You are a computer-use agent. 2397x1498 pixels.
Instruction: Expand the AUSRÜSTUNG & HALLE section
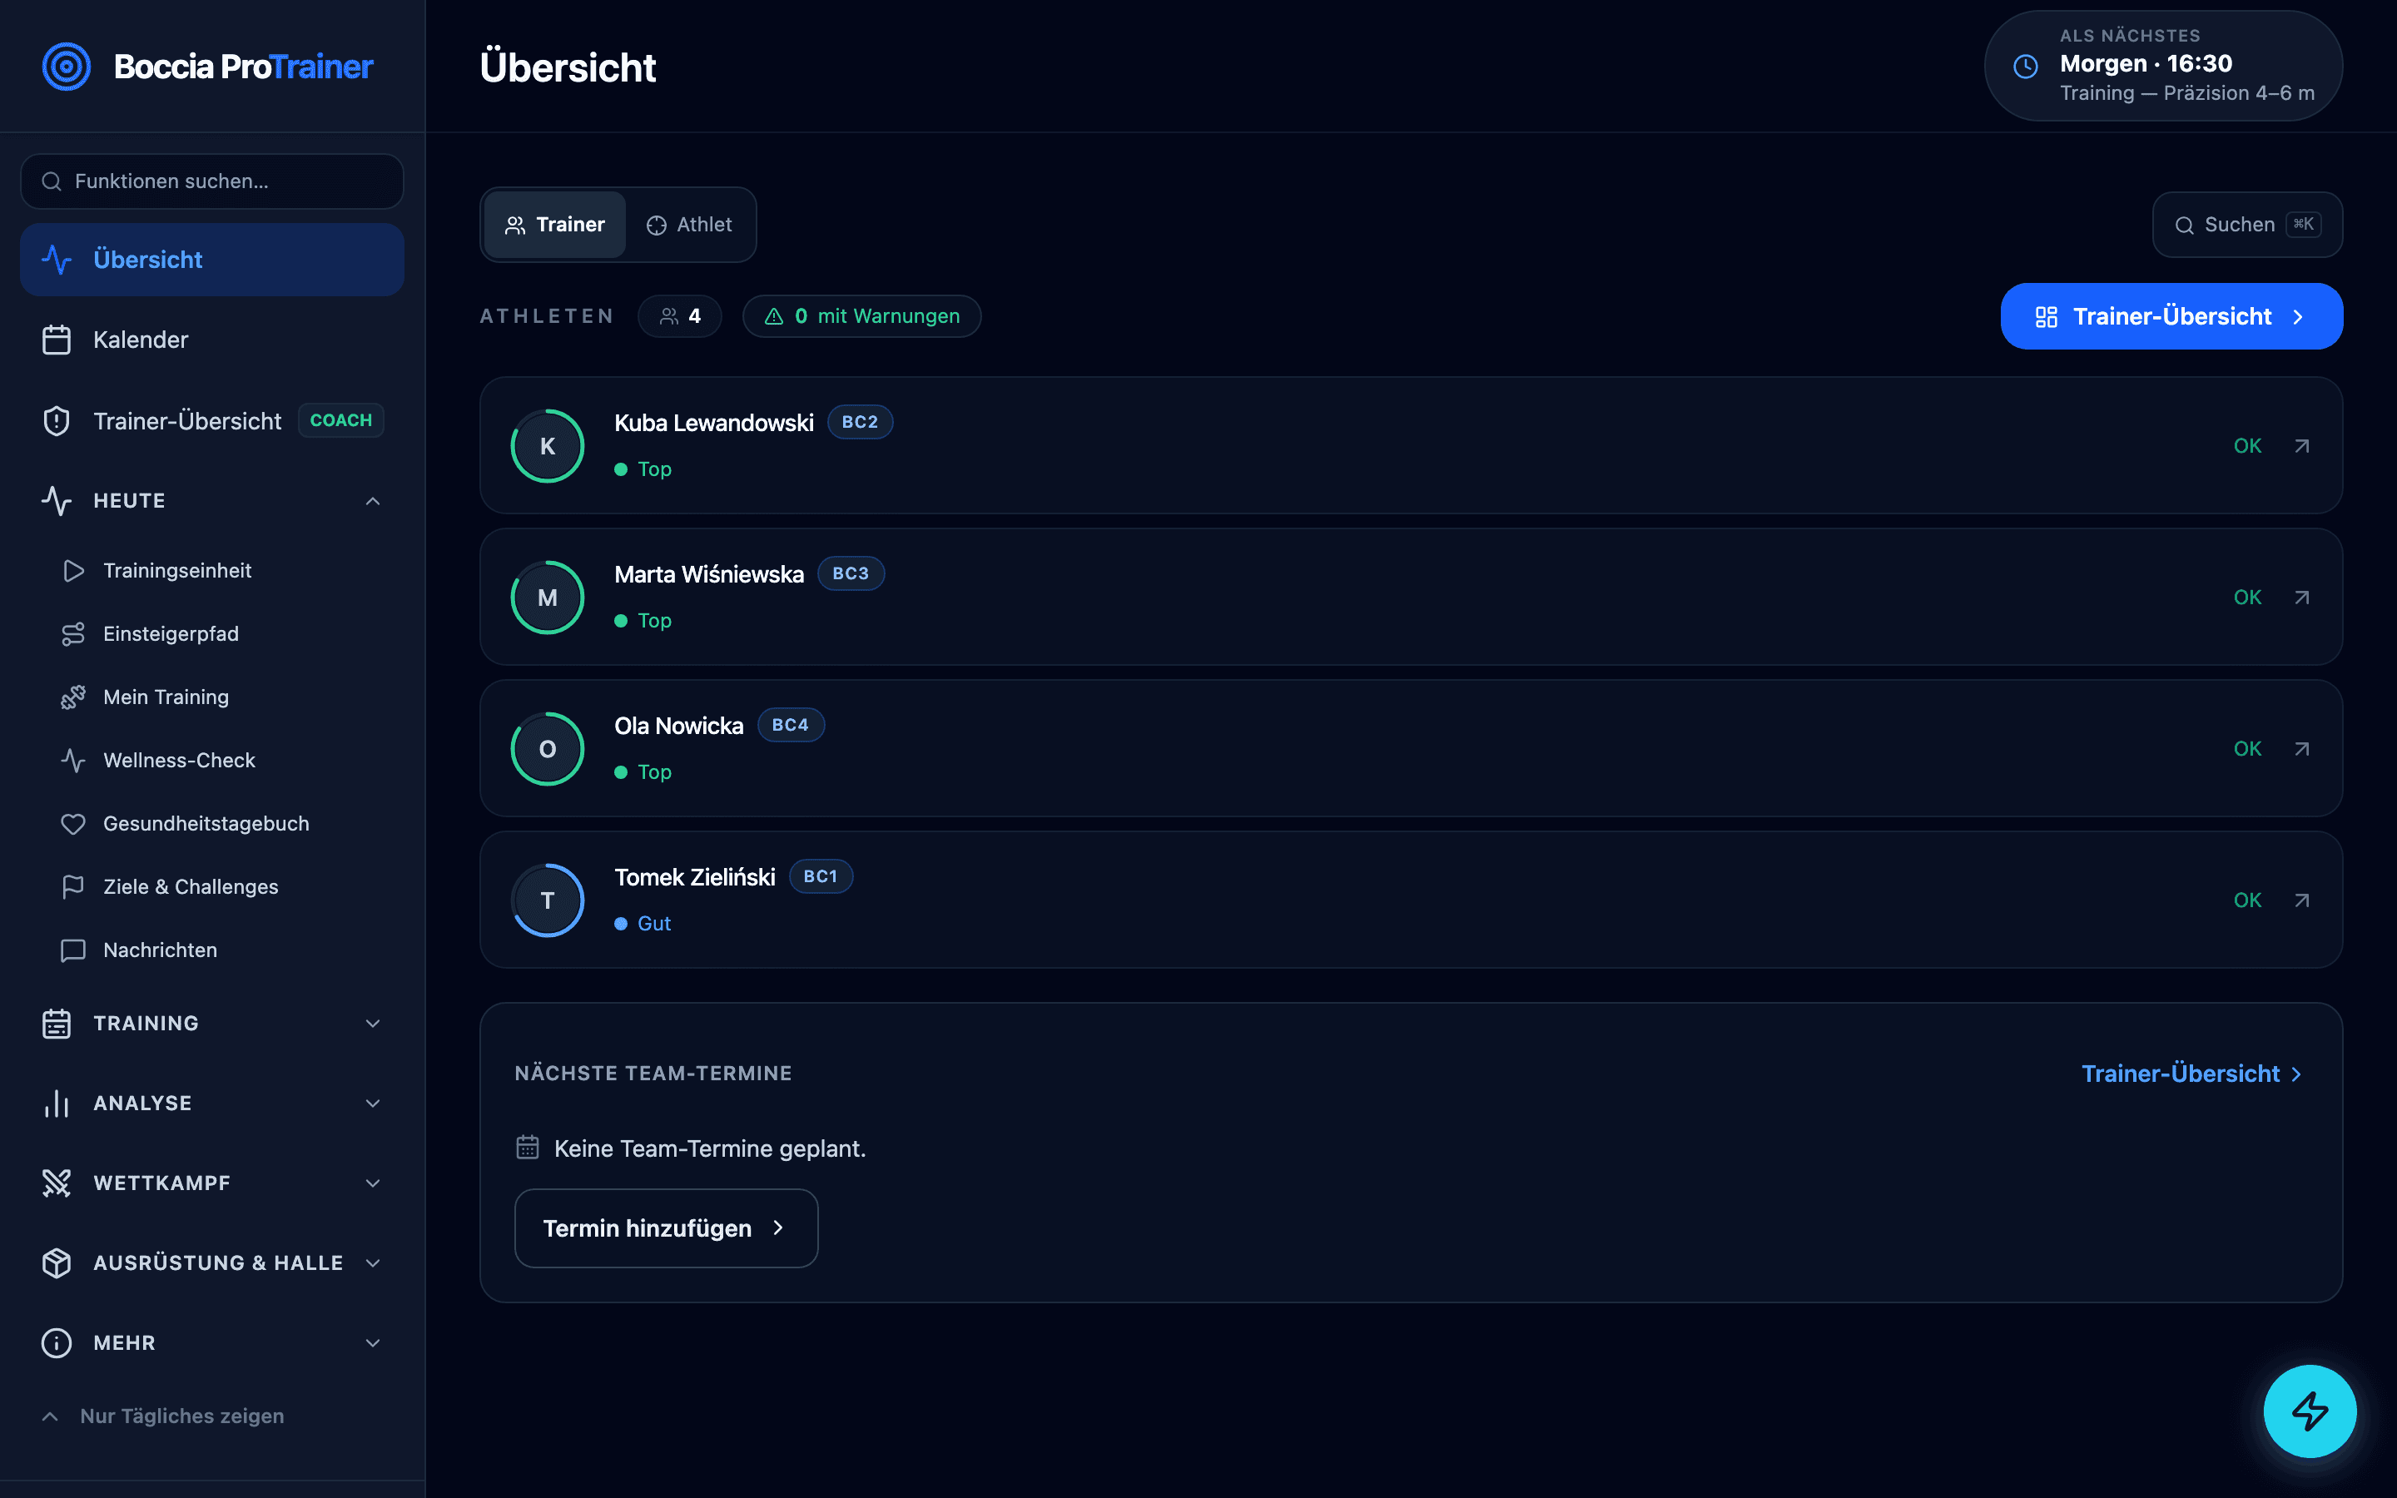(x=212, y=1263)
